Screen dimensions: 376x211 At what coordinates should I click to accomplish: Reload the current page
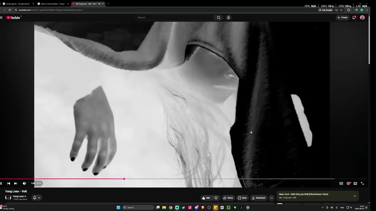pos(9,10)
